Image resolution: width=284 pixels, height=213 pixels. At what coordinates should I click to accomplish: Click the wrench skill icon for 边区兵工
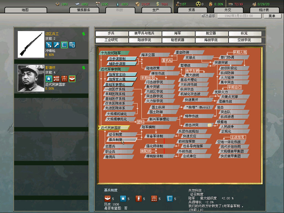point(57,45)
